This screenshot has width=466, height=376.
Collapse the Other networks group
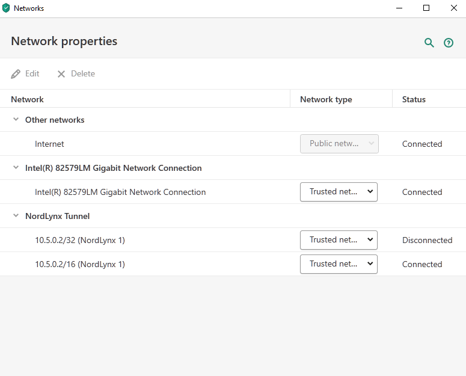pyautogui.click(x=16, y=120)
